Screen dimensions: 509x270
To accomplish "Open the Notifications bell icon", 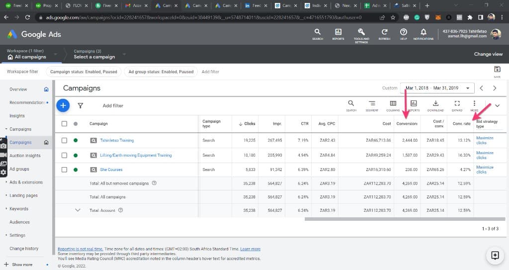I will (x=424, y=34).
